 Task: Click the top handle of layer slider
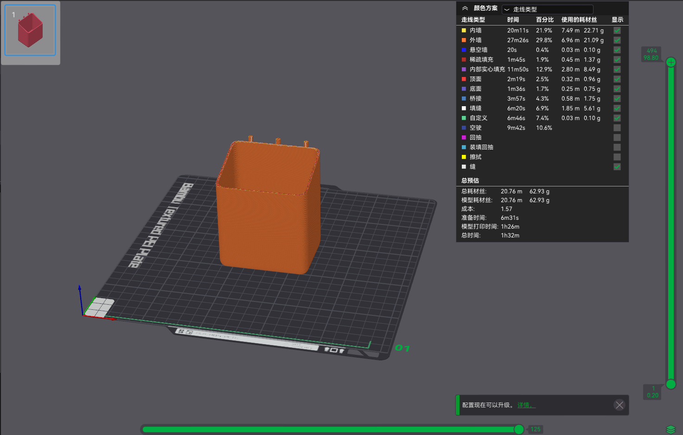671,62
